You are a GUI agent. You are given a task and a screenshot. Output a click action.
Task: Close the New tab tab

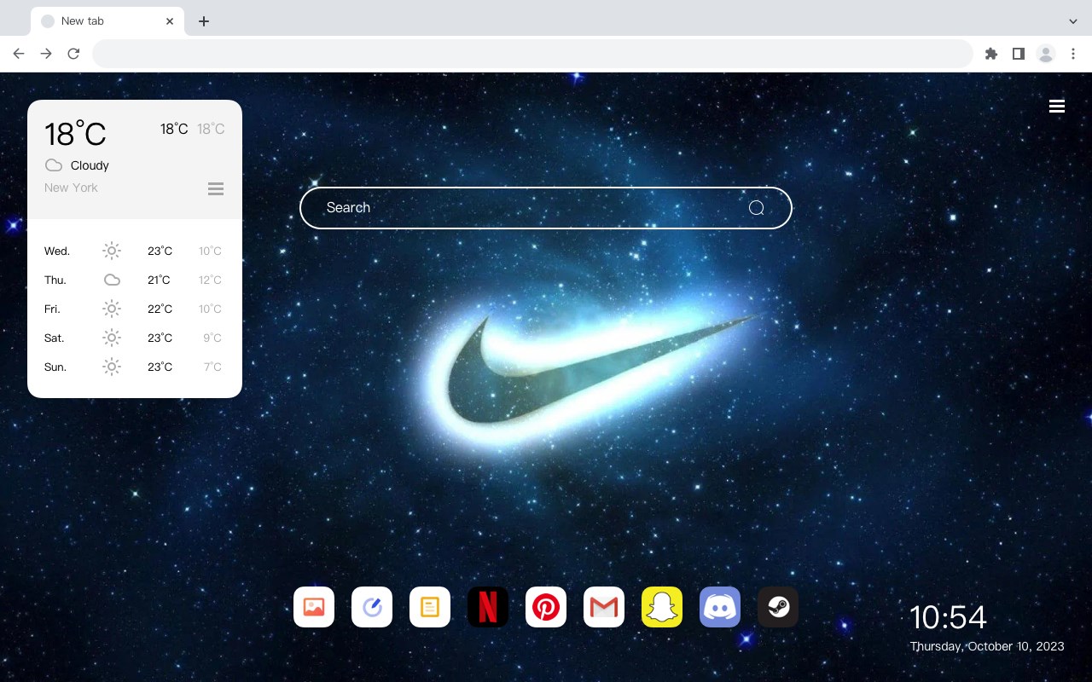click(171, 21)
